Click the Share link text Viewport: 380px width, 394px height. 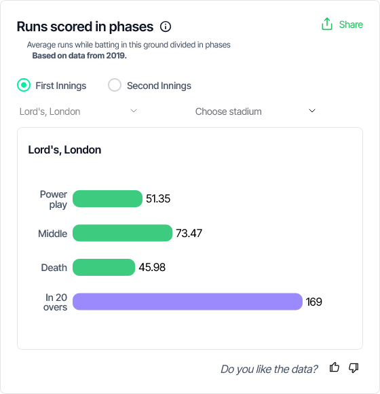pos(351,24)
